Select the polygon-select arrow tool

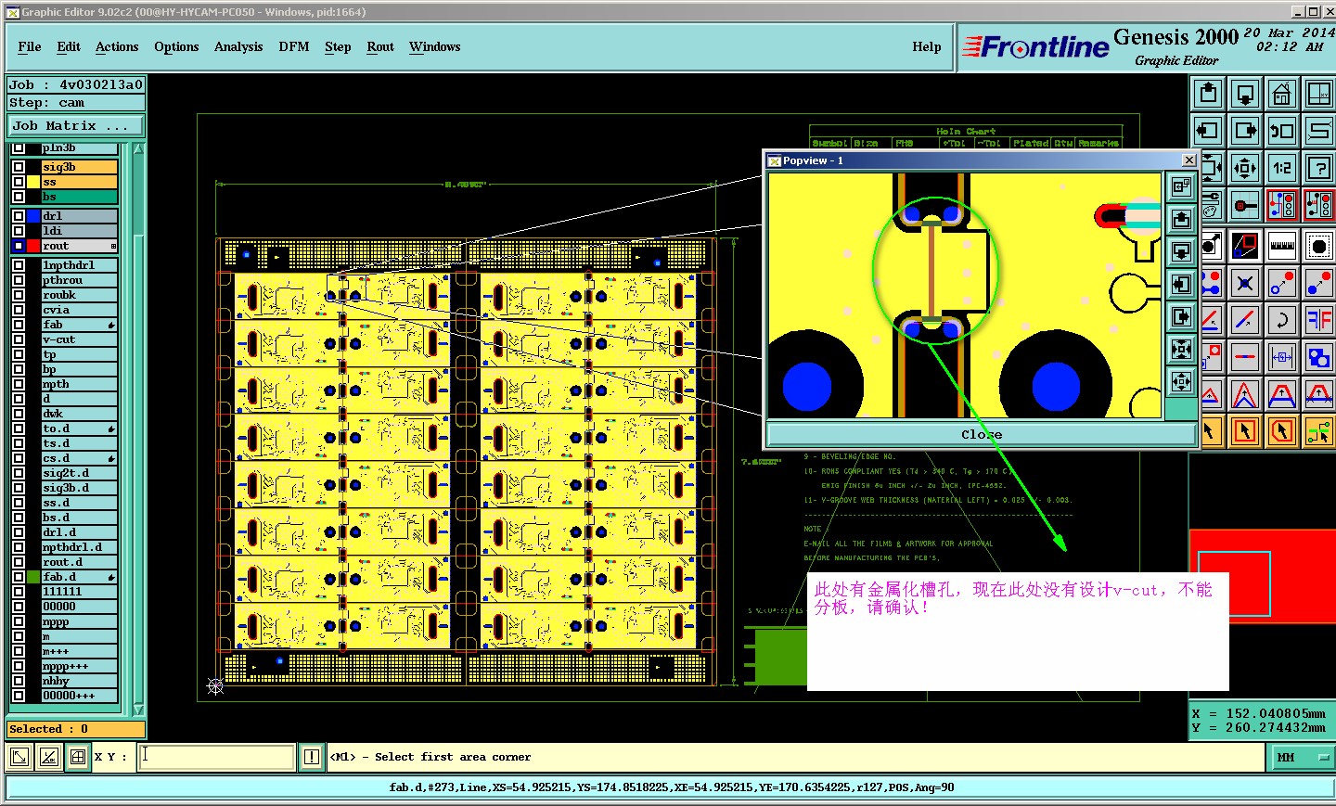coord(1282,430)
